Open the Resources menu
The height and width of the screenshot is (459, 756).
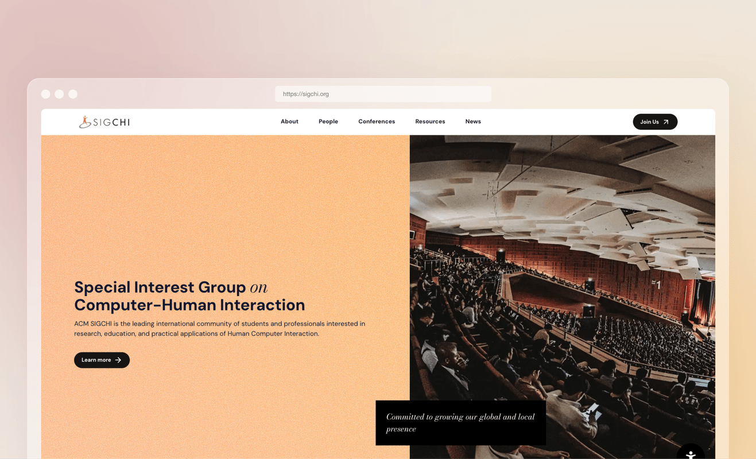pos(430,122)
